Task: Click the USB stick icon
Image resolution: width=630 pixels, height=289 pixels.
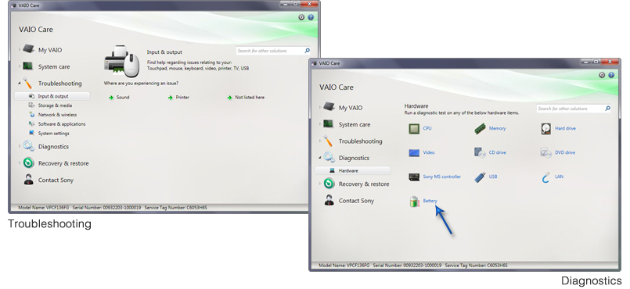Action: point(481,177)
